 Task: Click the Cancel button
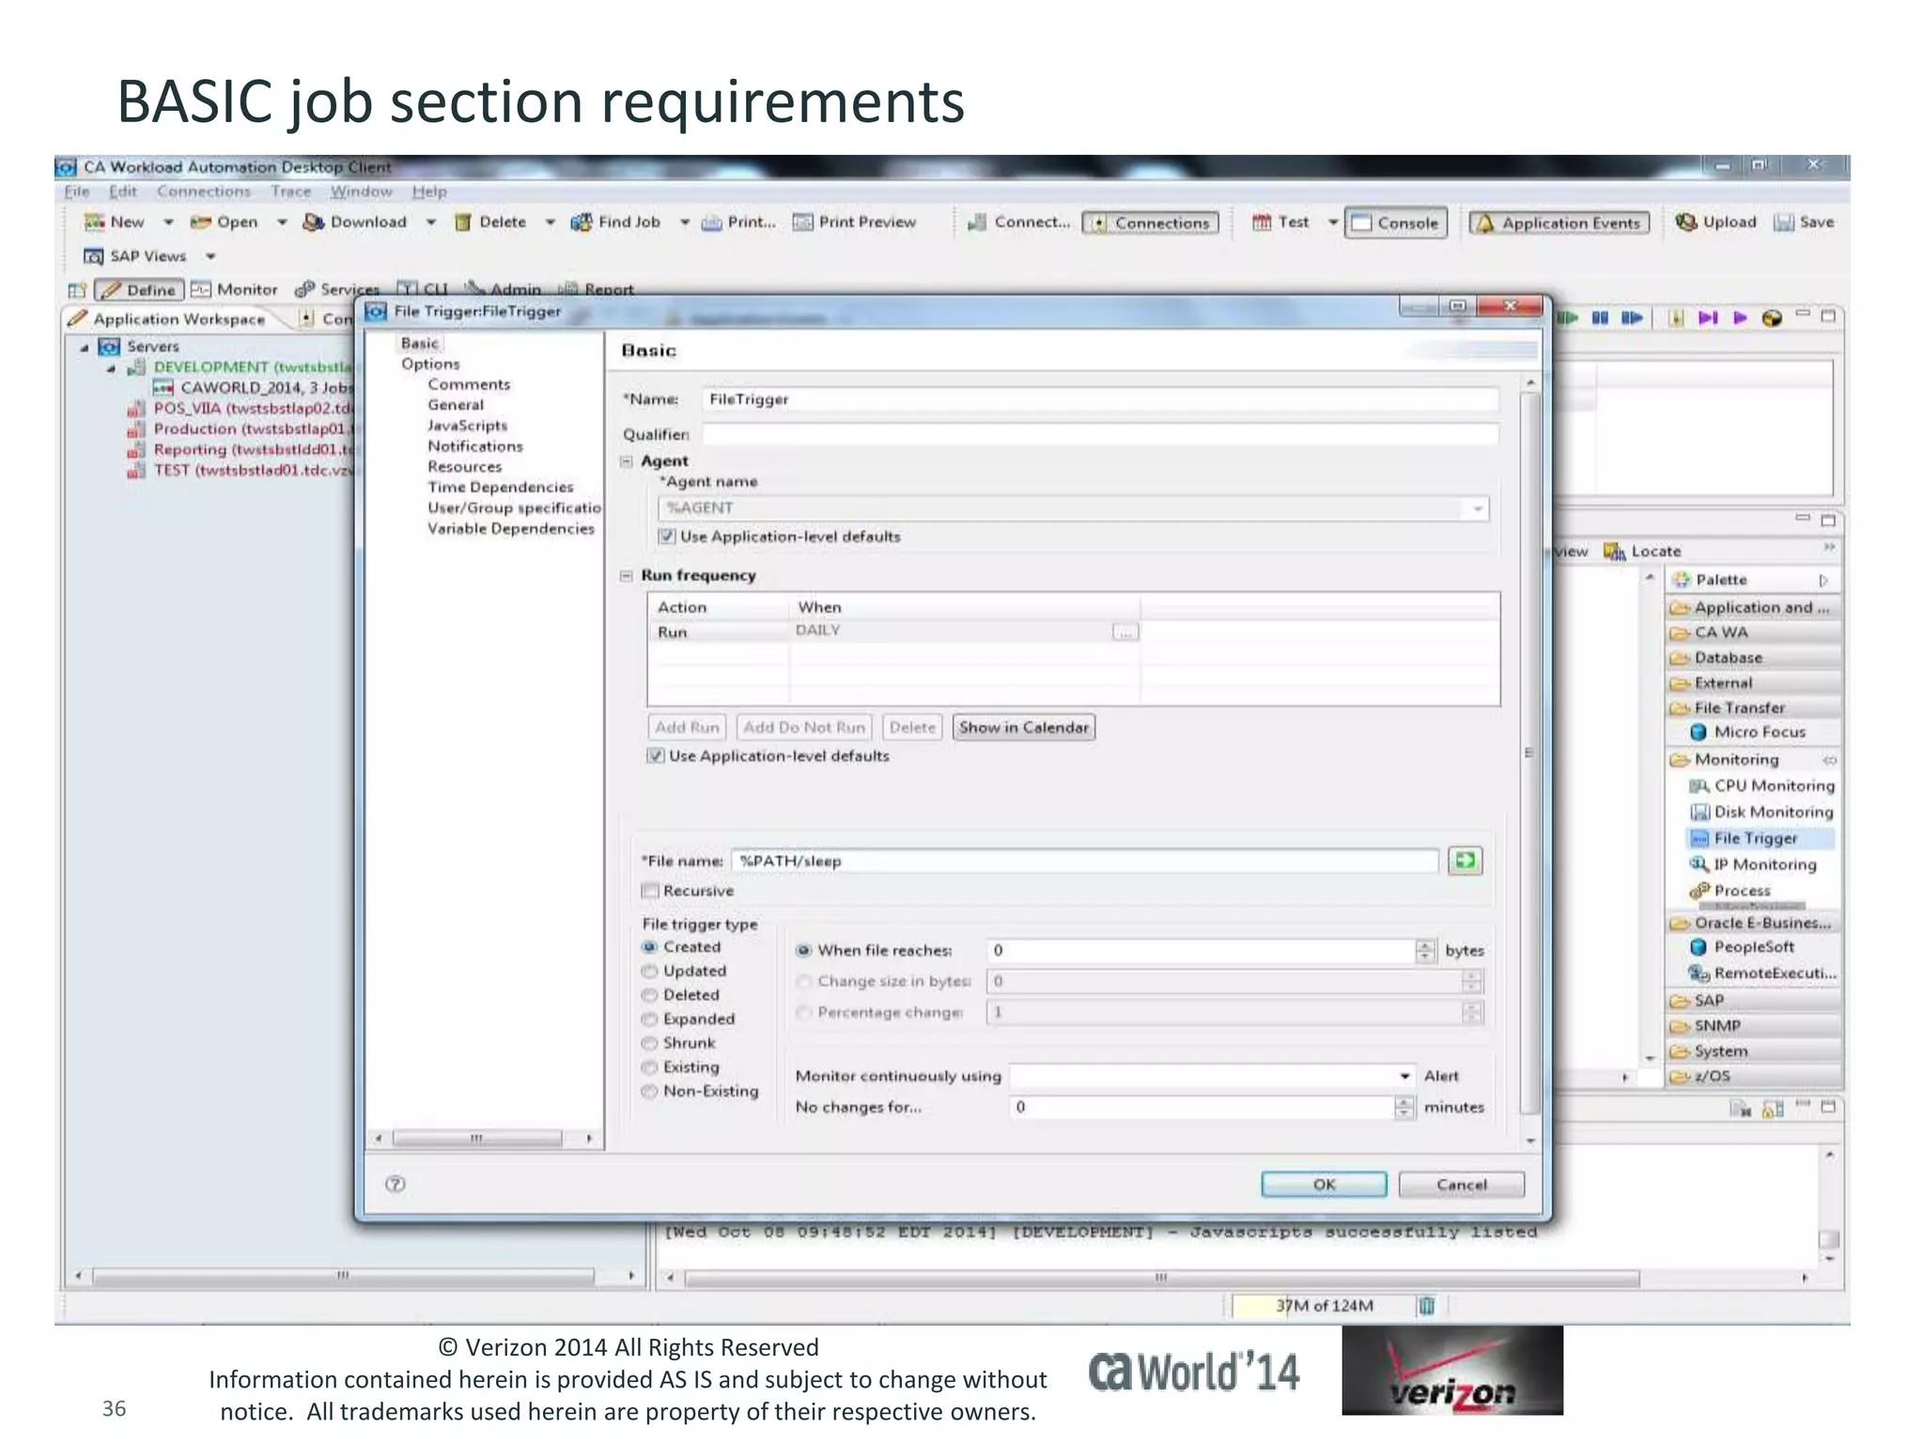coord(1462,1185)
